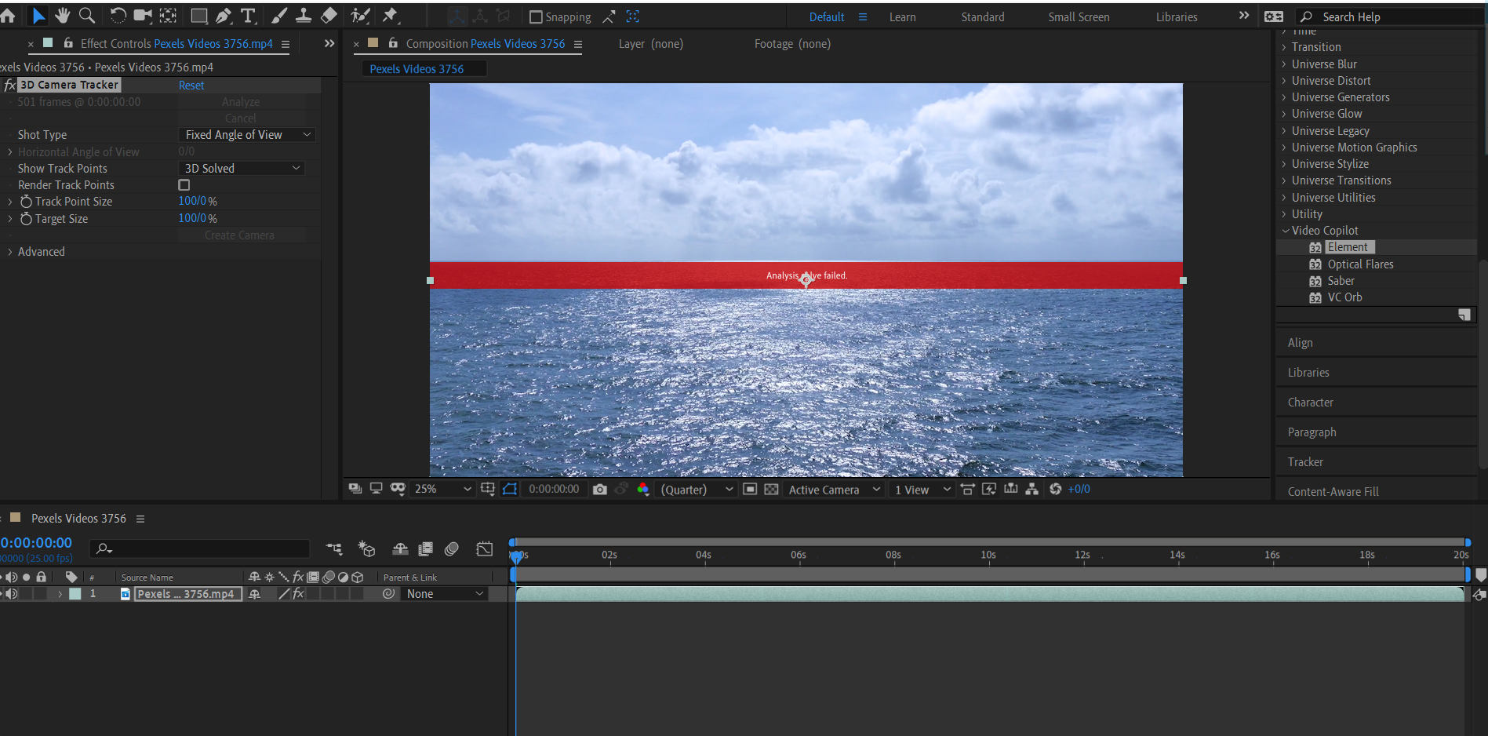Expand layer 1 properties in timeline
The image size is (1488, 736).
pos(60,594)
